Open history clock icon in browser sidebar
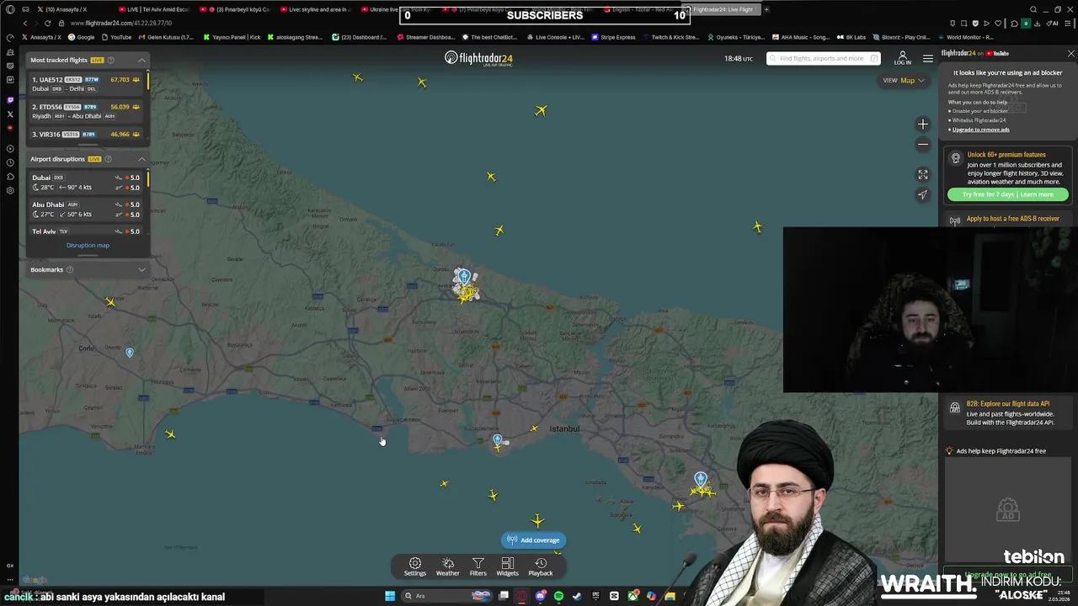 (10, 162)
